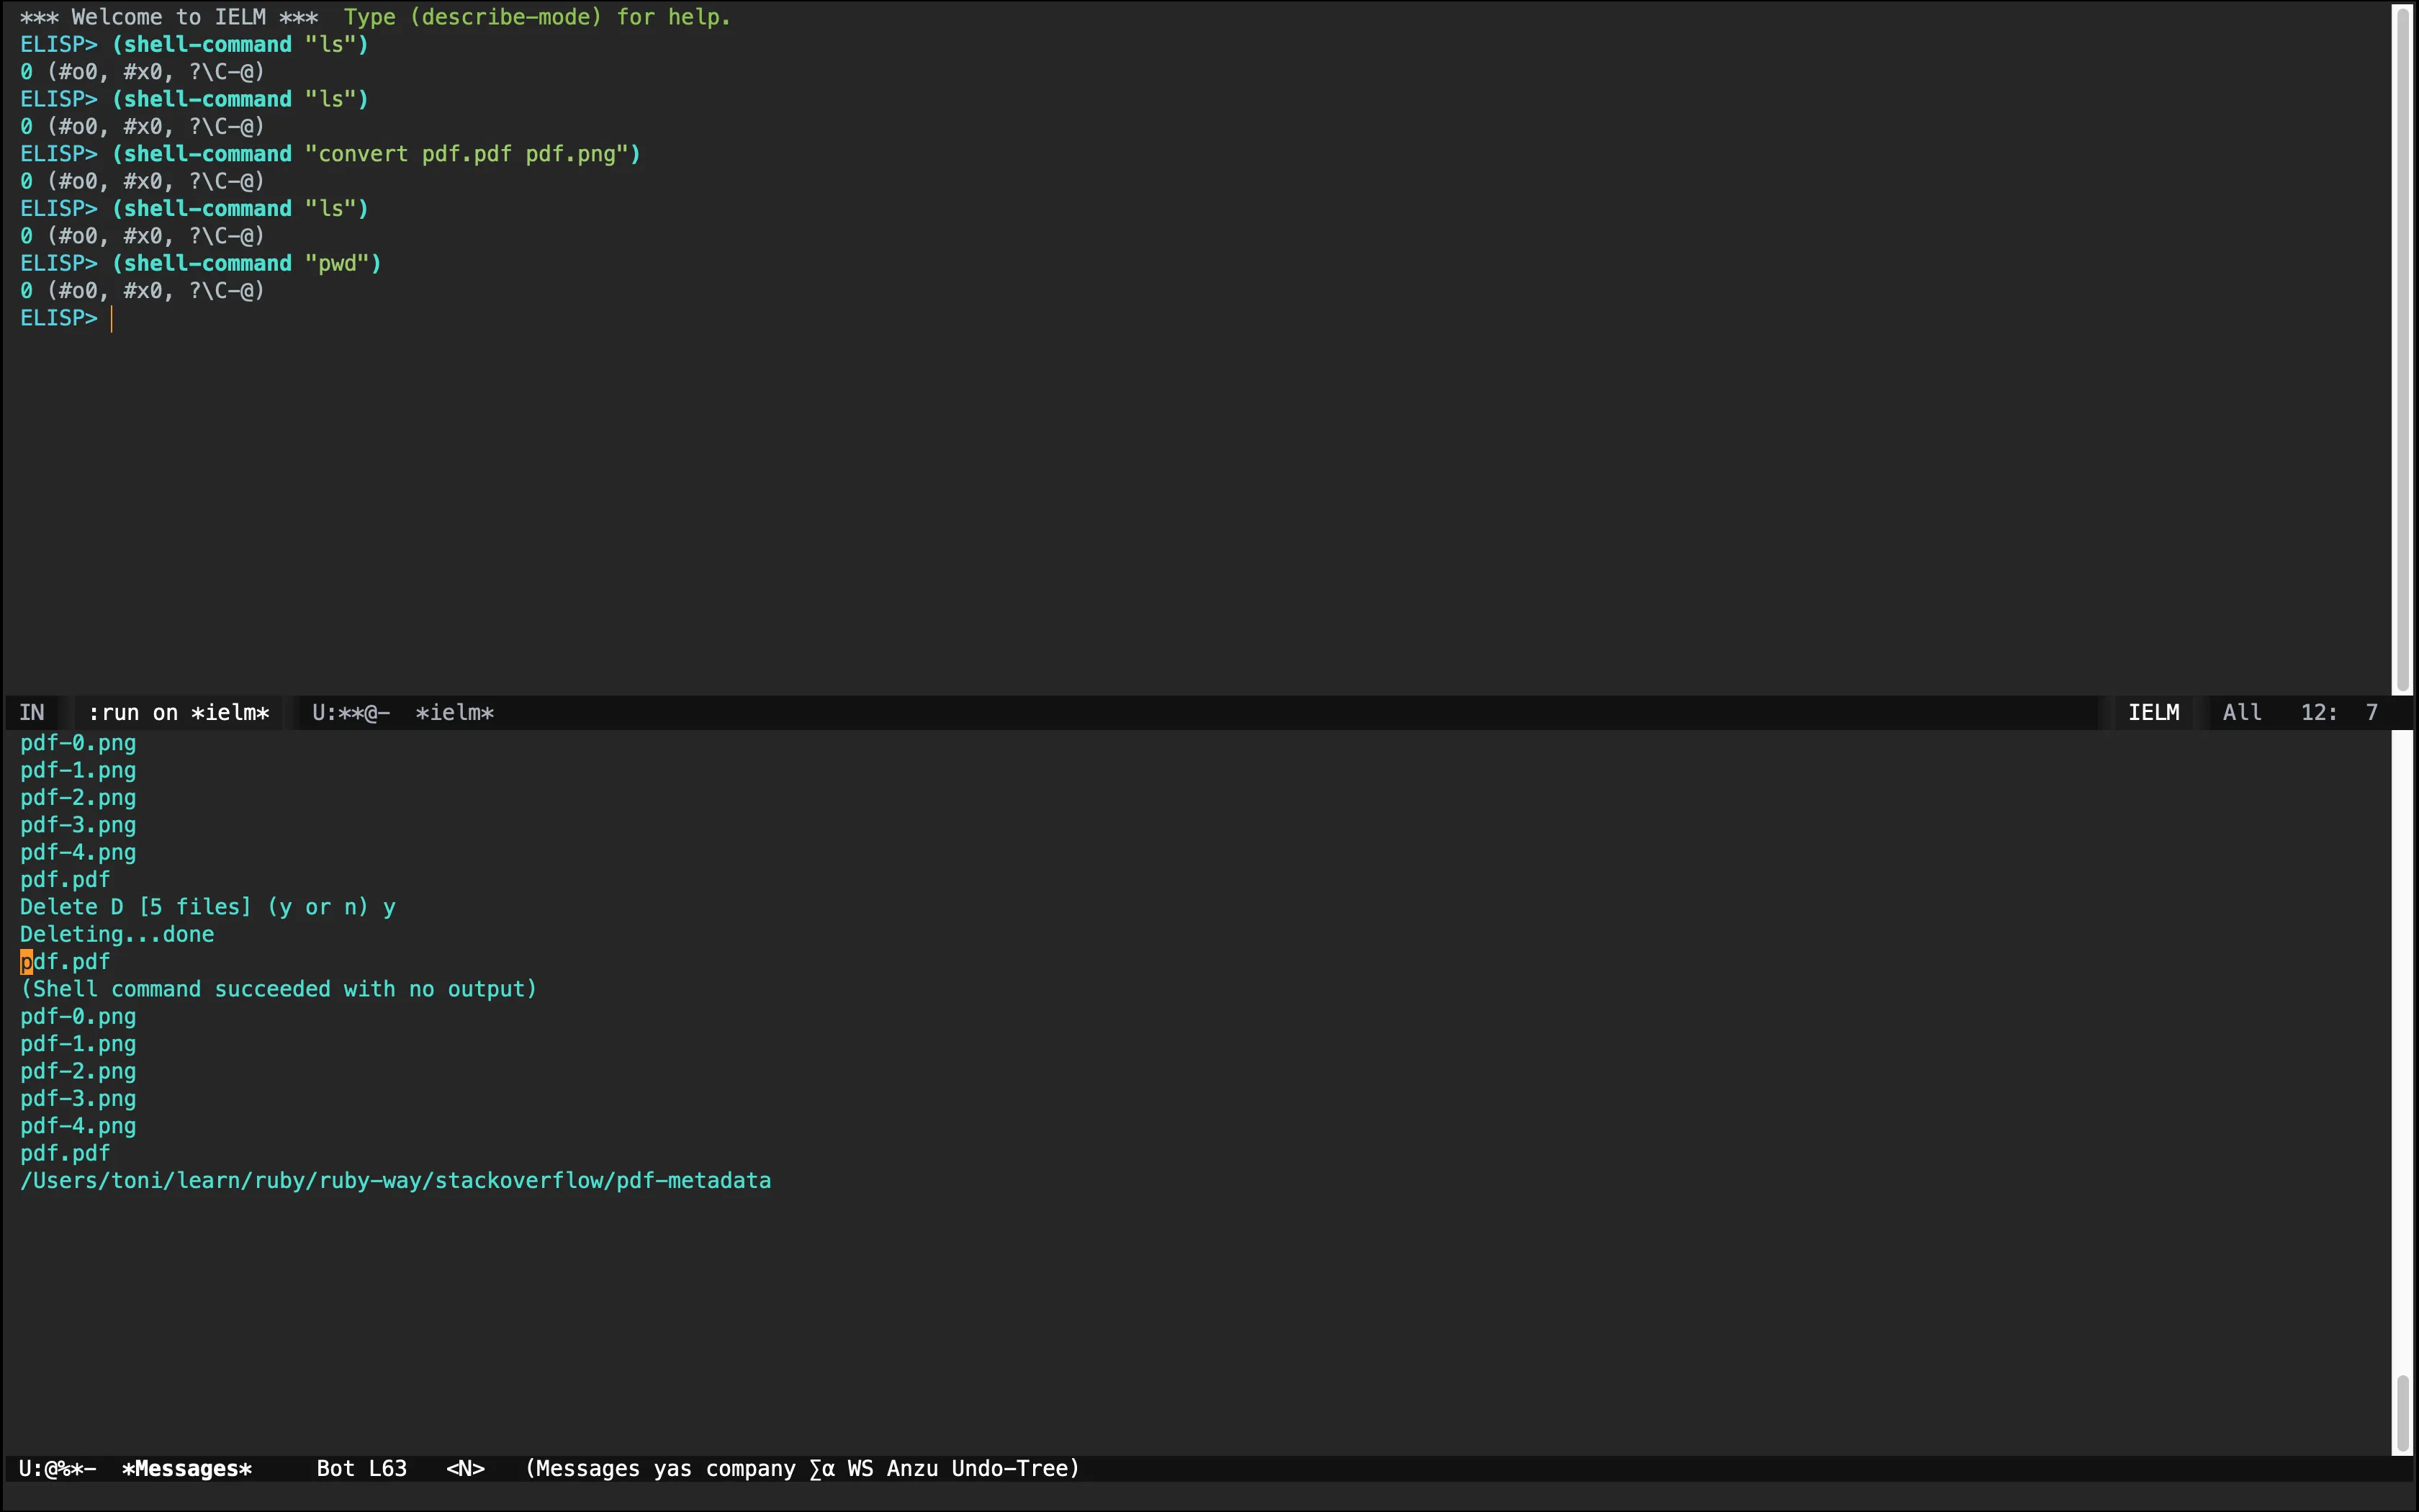Click the U:**@- buffer status flags
The width and height of the screenshot is (2419, 1512).
[x=350, y=713]
